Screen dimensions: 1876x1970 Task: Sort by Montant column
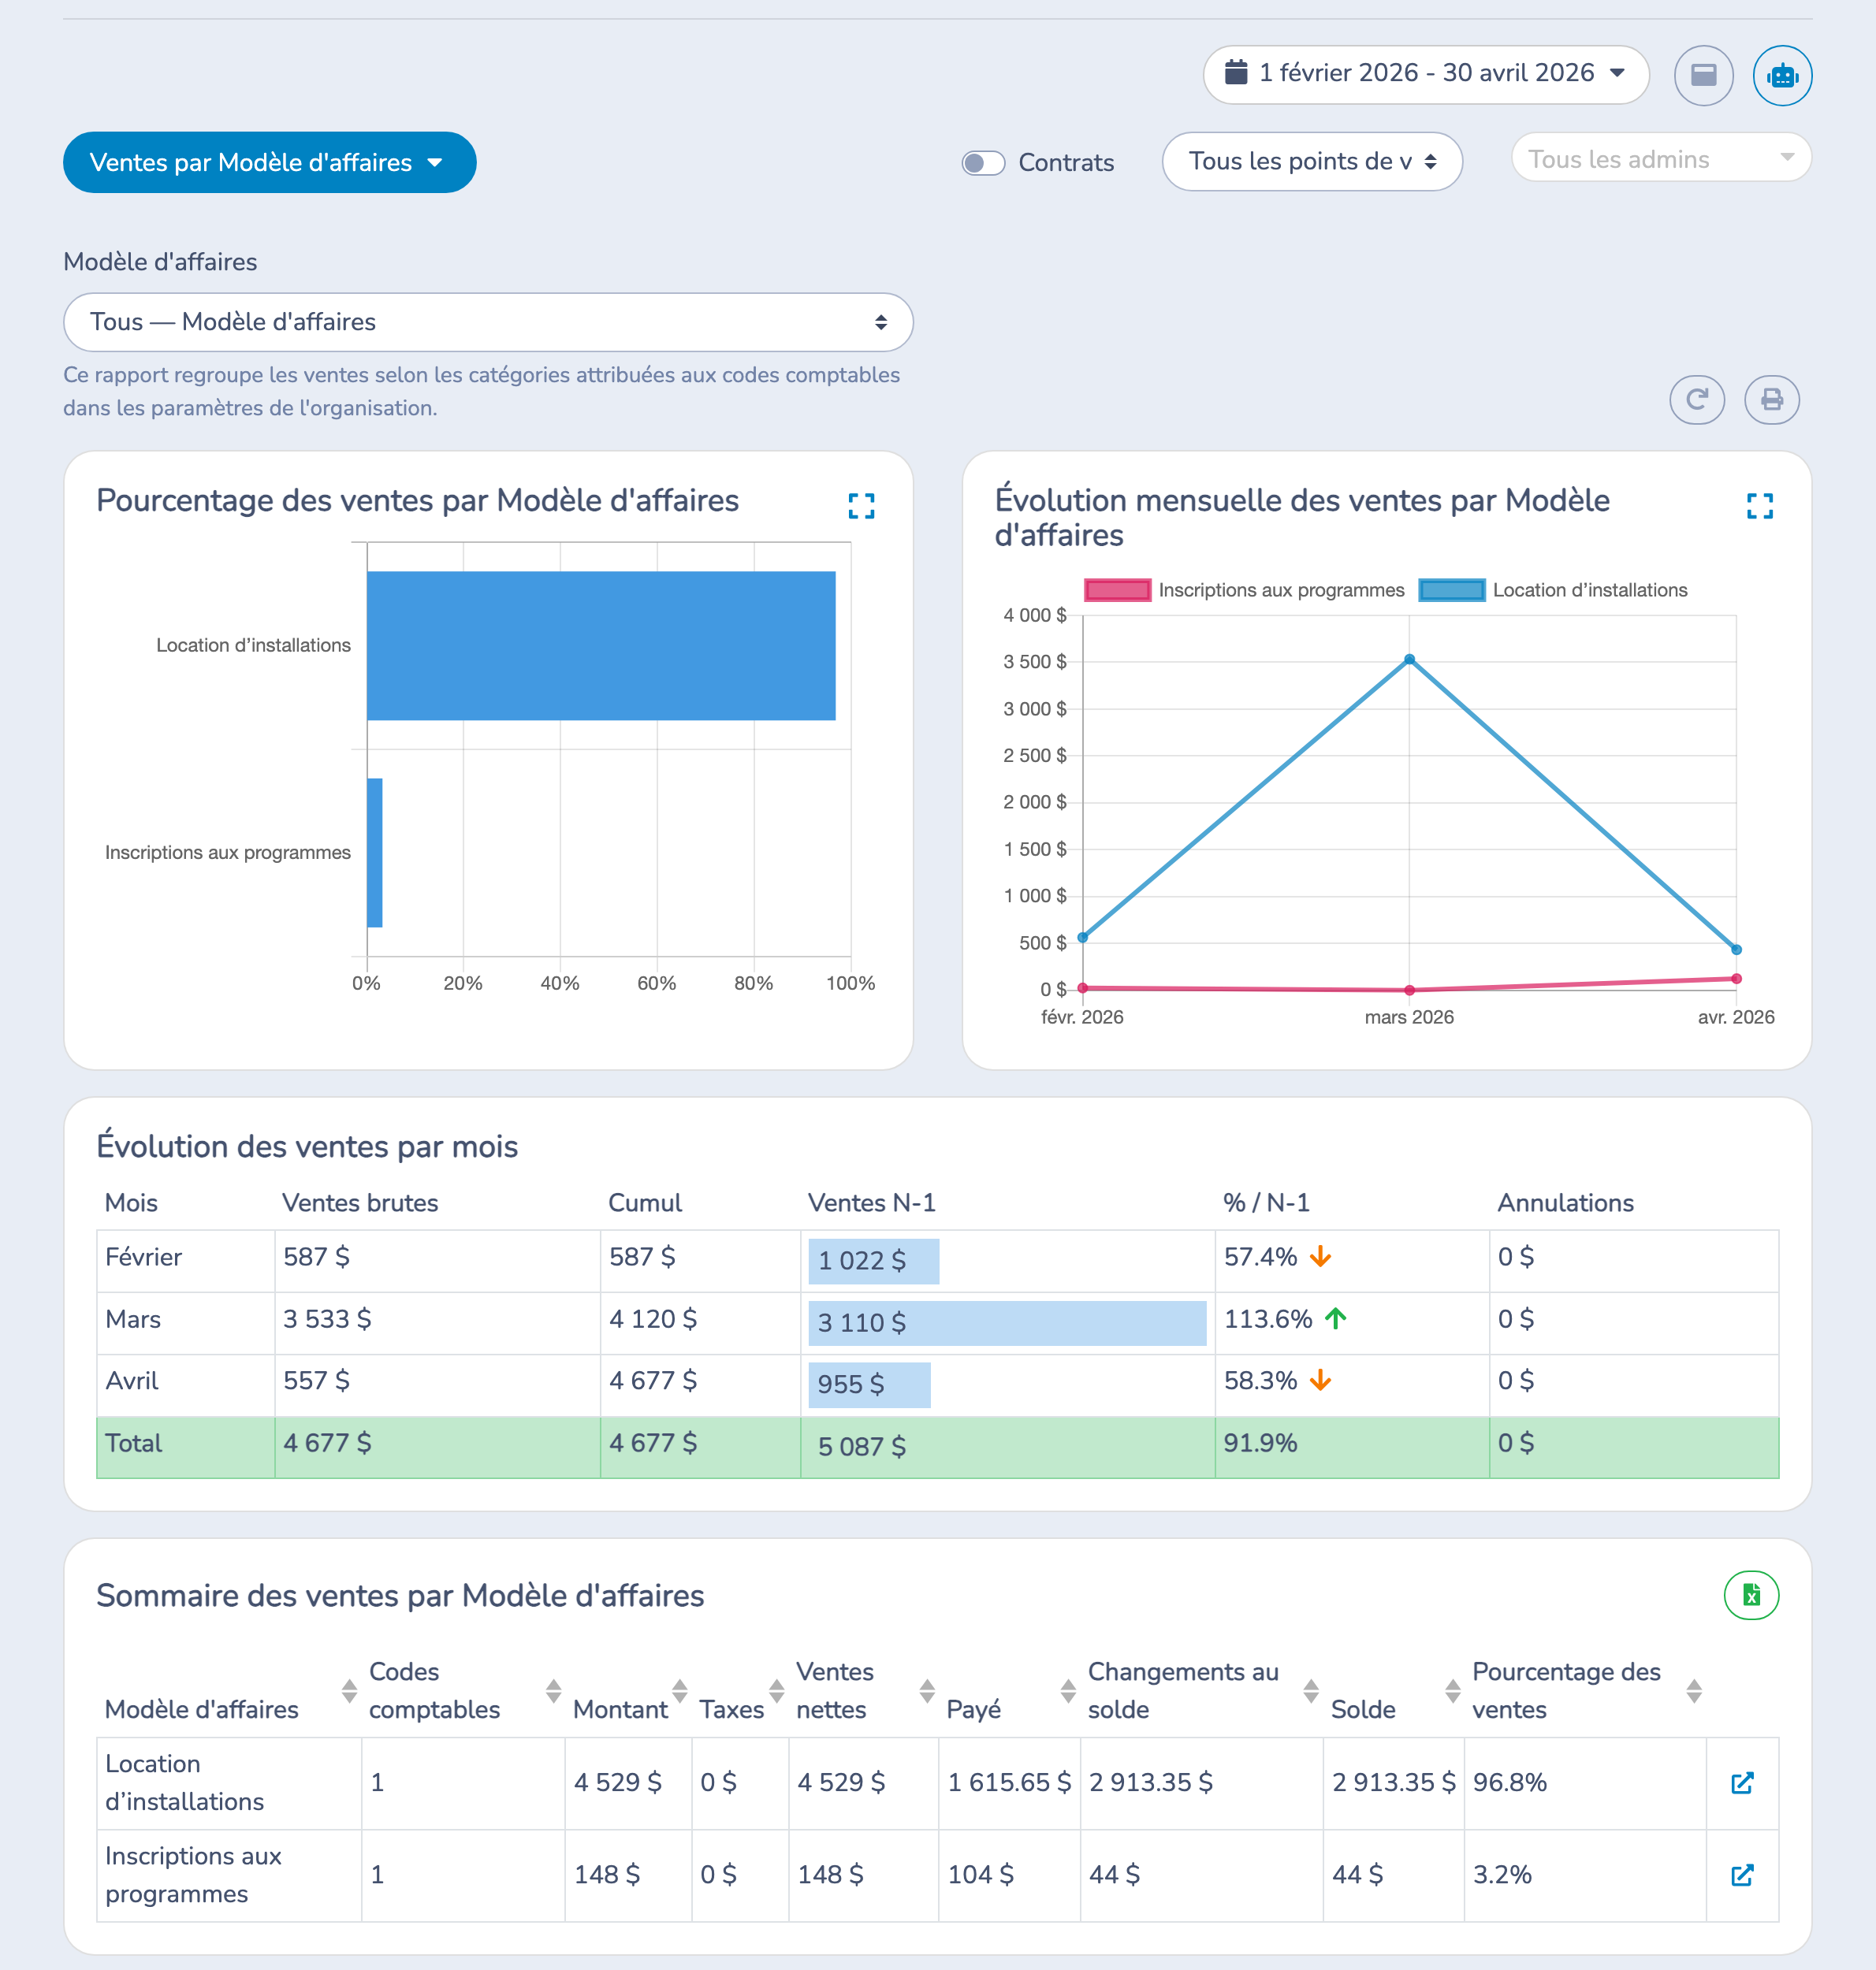point(680,1690)
